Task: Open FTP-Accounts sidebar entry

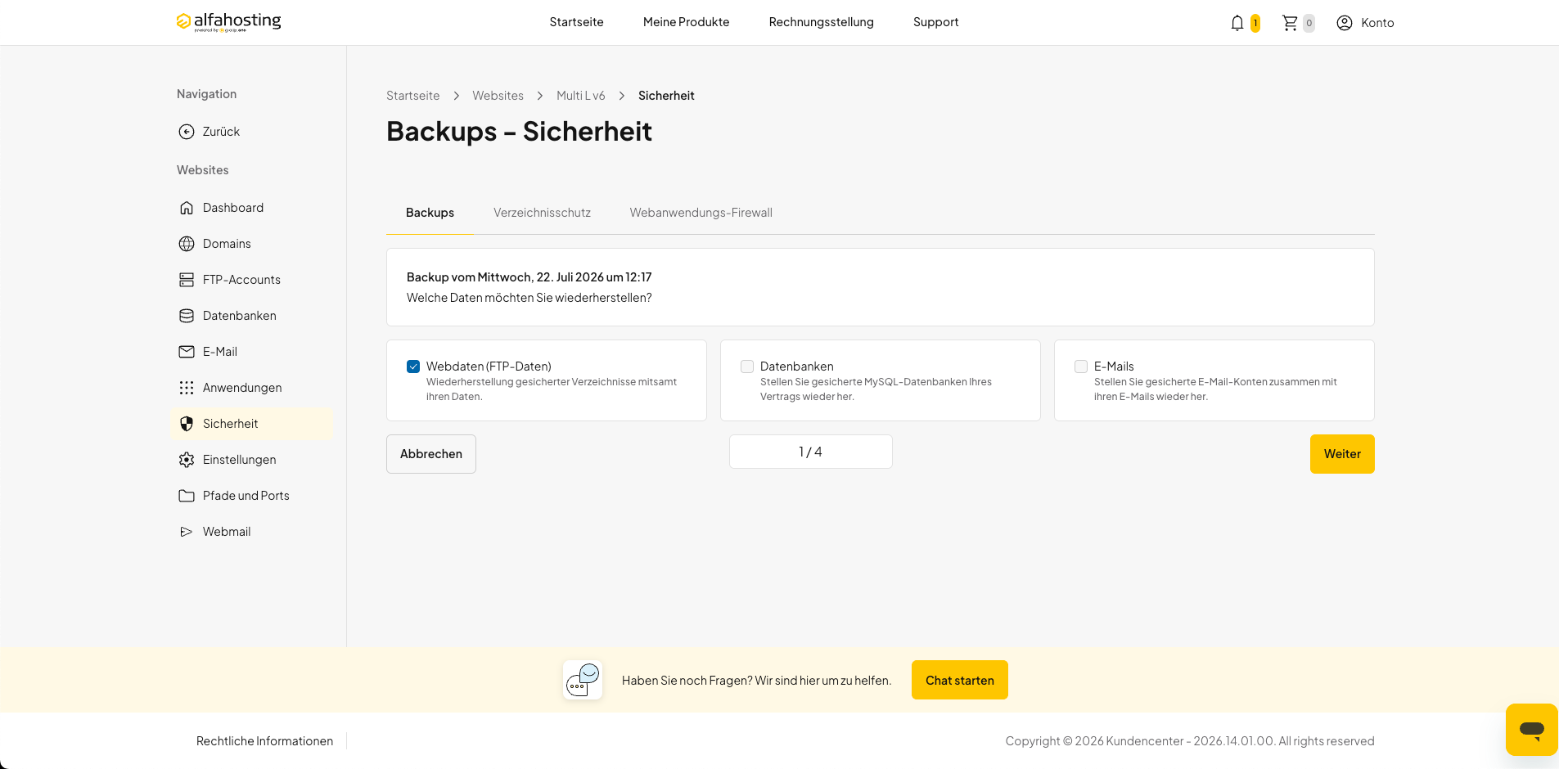Action: coord(252,280)
